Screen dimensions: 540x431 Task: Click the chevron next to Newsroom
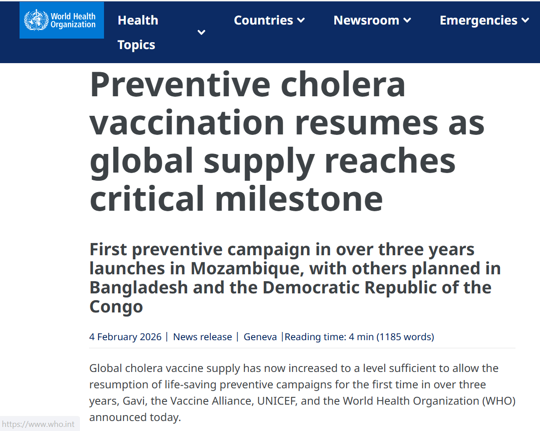407,20
